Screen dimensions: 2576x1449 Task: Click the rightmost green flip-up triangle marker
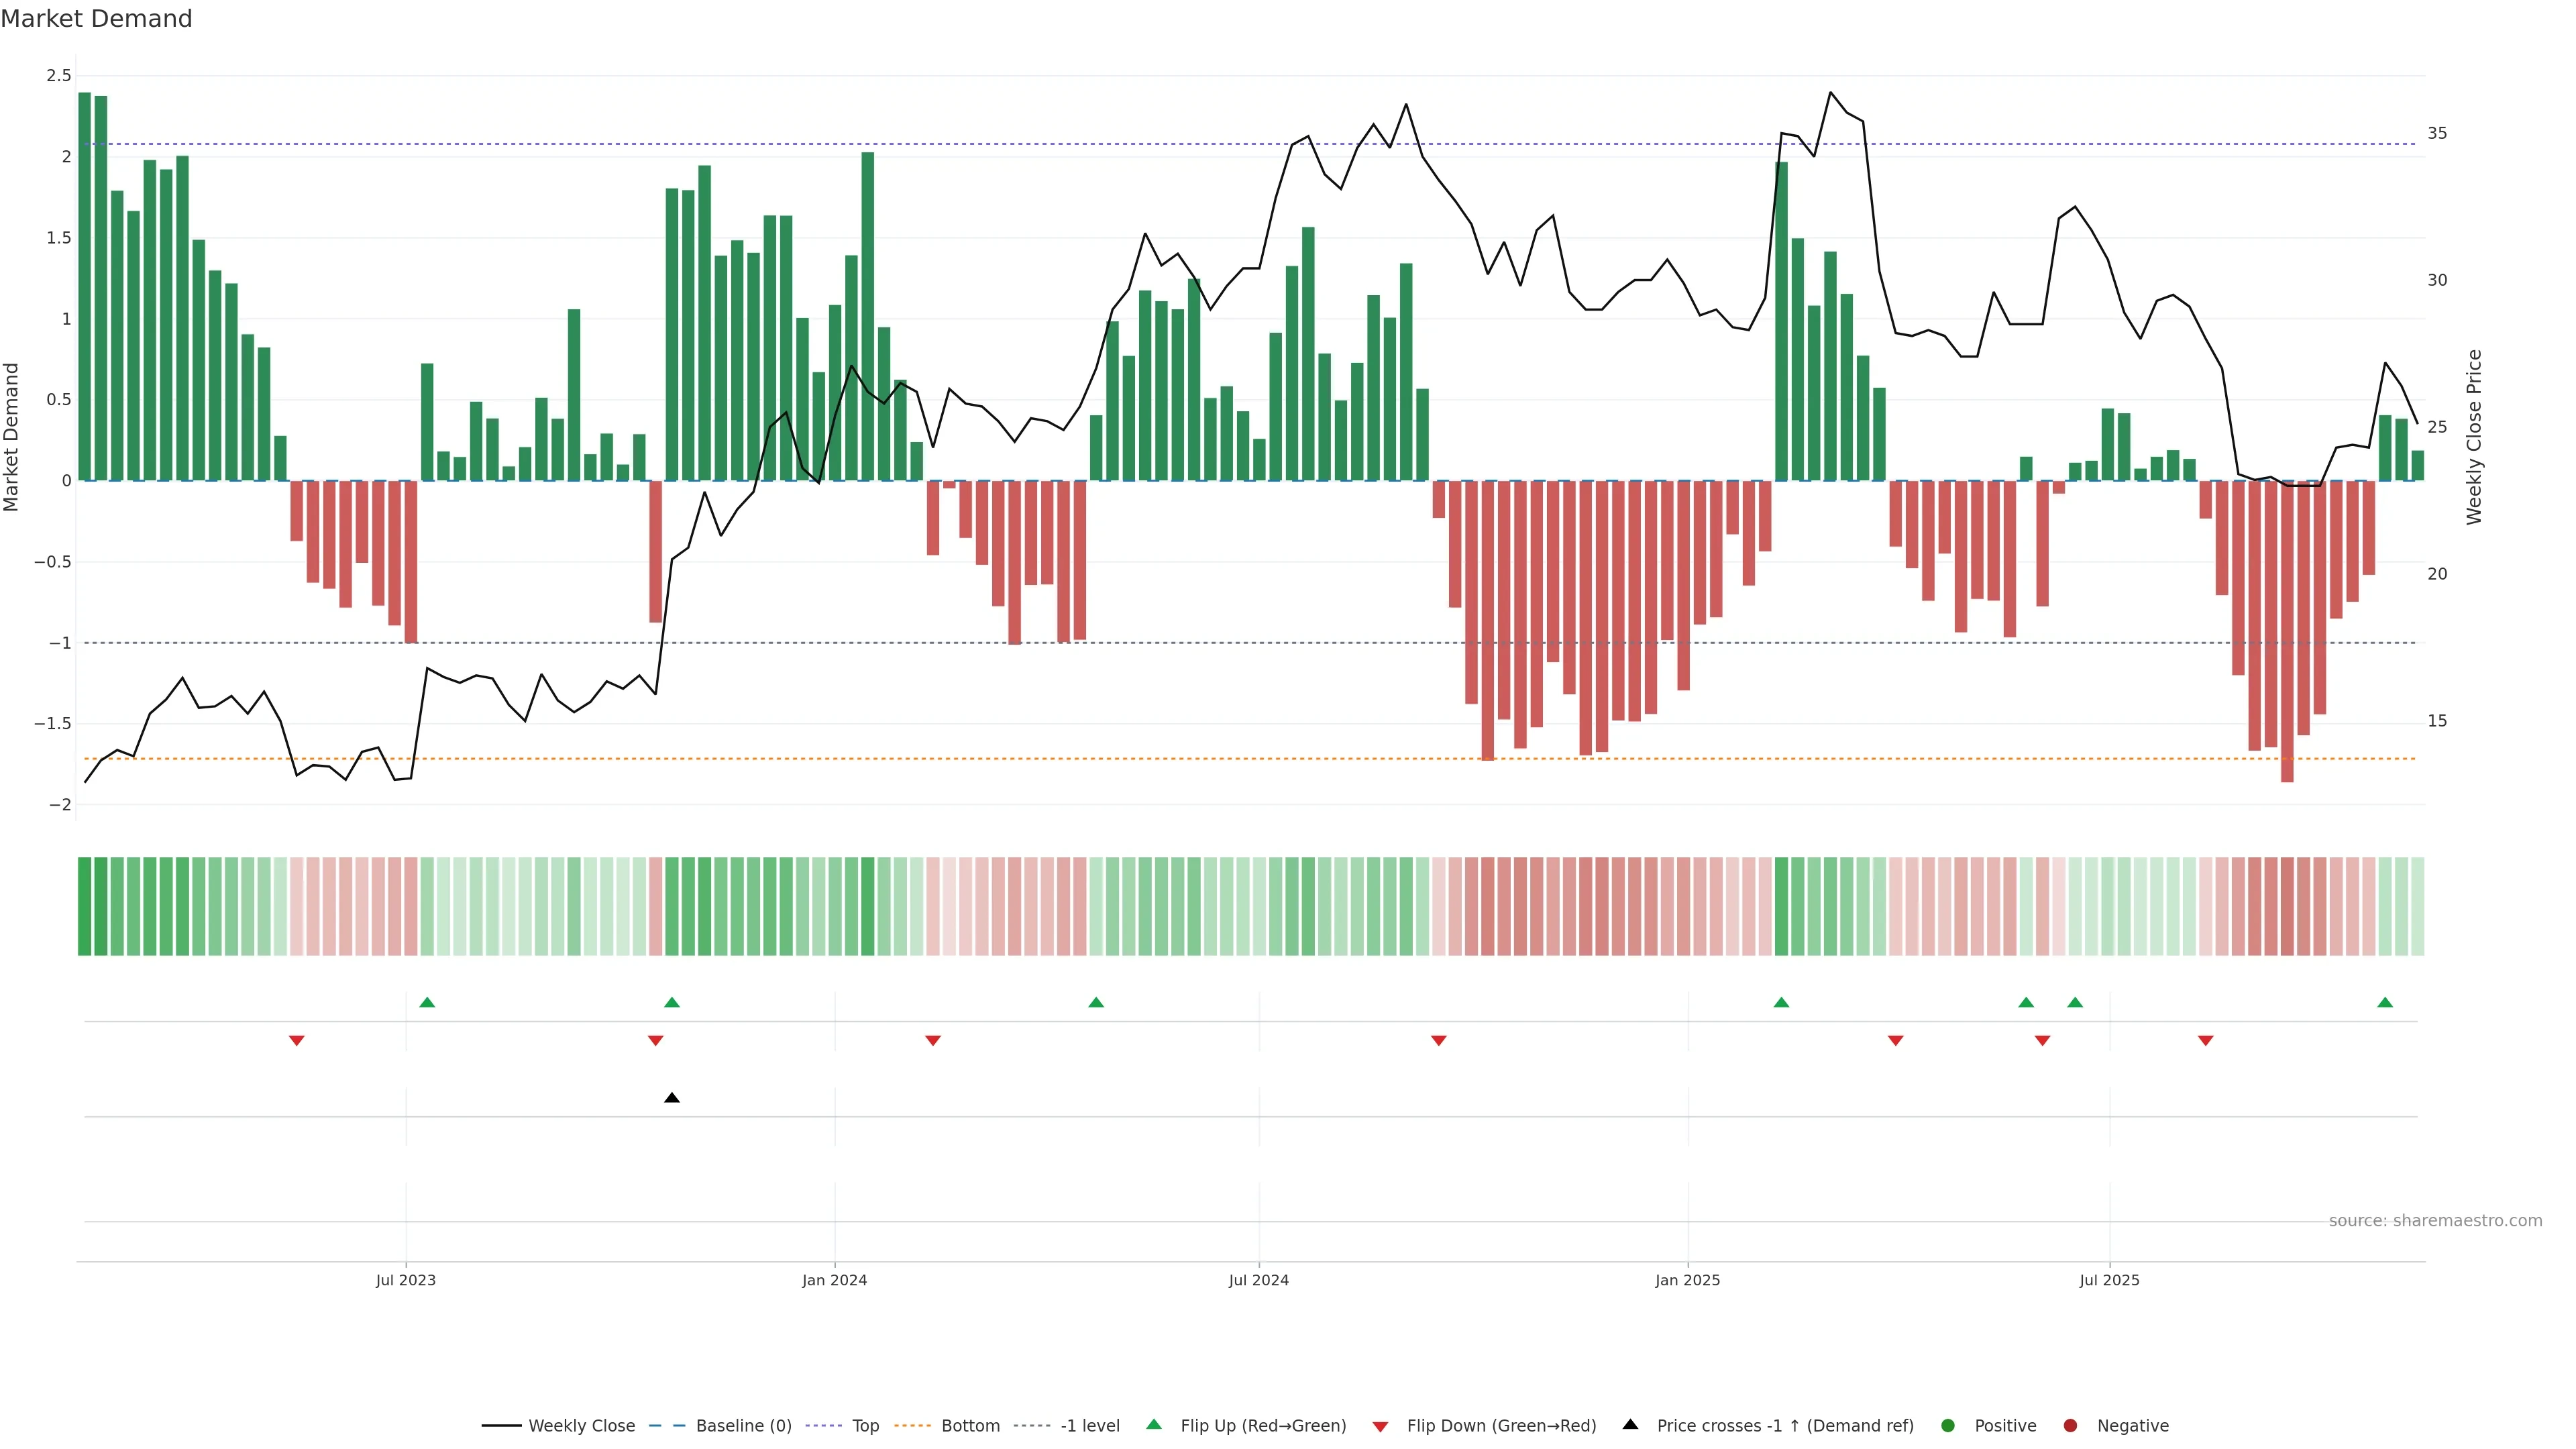[x=2385, y=1003]
